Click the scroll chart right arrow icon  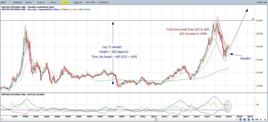265,119
